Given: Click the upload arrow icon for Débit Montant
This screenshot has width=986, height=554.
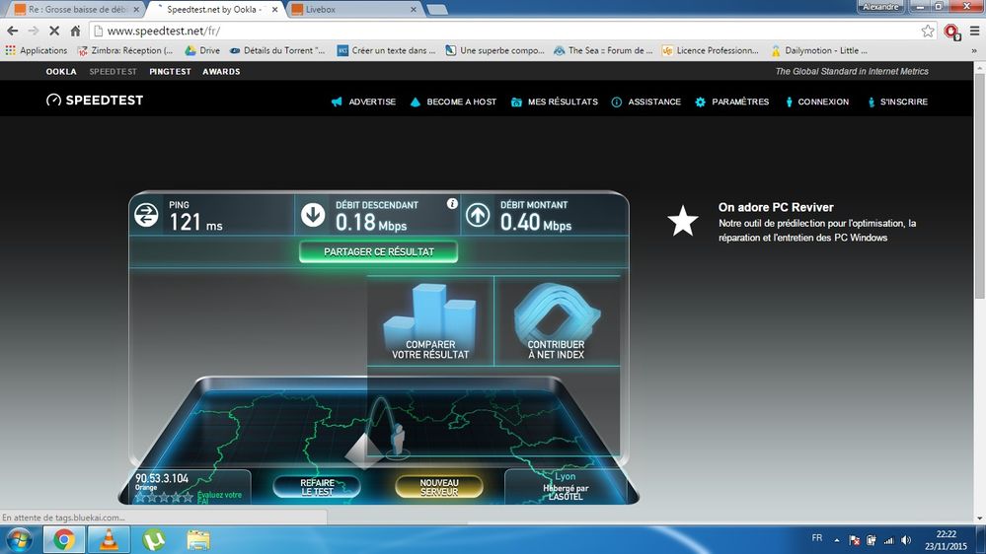Looking at the screenshot, I should point(478,215).
